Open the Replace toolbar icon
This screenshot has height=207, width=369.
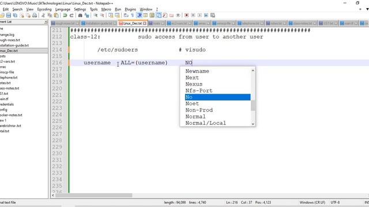click(87, 16)
